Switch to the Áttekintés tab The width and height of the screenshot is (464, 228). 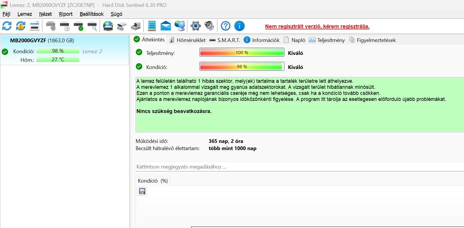(x=149, y=39)
